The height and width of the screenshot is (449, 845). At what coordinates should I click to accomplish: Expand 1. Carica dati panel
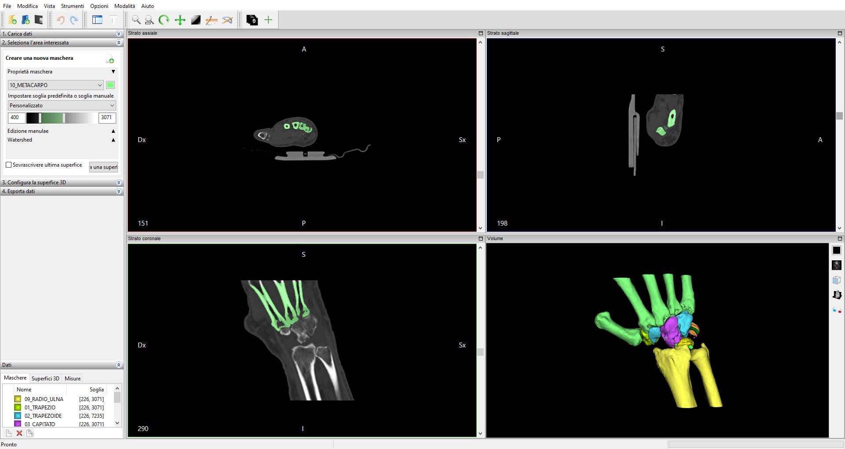pyautogui.click(x=118, y=34)
